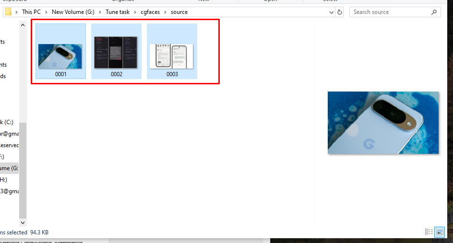This screenshot has height=243, width=453.
Task: Expand chevron before This PC breadcrumb
Action: coord(16,12)
